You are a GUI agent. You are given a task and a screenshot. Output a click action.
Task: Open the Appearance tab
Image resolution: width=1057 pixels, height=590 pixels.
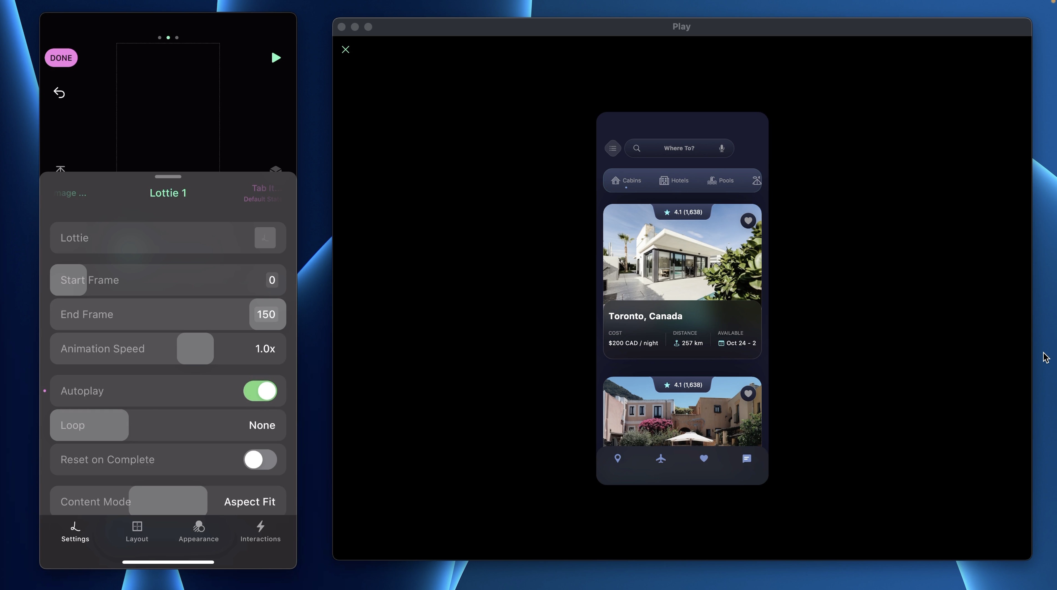199,531
